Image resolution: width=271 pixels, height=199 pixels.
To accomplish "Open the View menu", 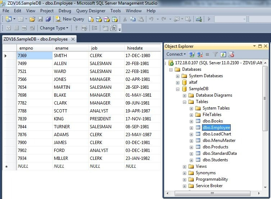I will click(x=31, y=11).
